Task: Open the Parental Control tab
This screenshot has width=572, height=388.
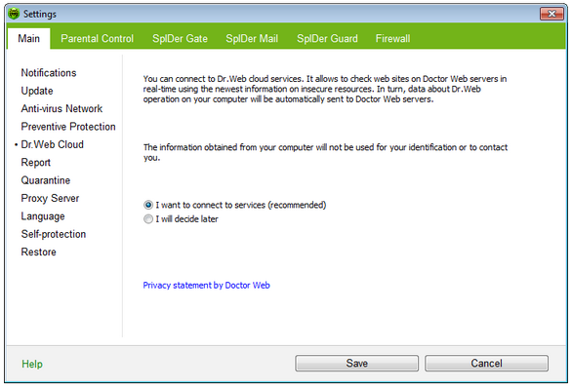Action: pos(97,38)
